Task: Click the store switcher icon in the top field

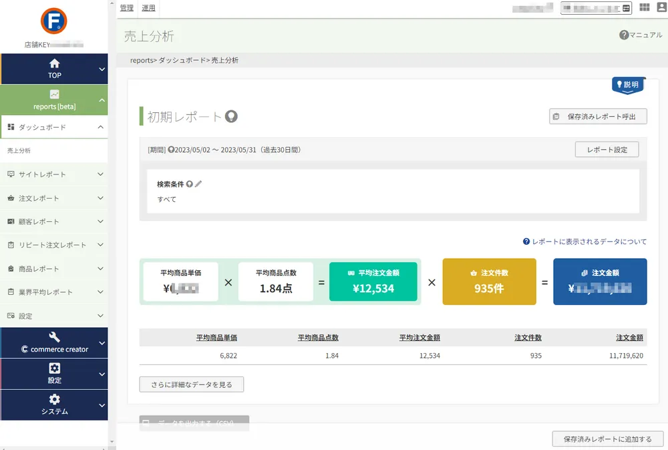Action: [626, 7]
